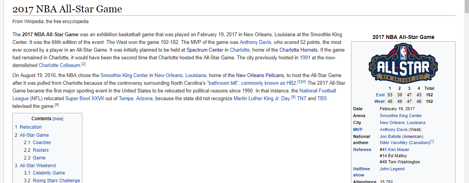This screenshot has width=469, height=183.
Task: Open the East team link in infobox
Action: [x=380, y=94]
